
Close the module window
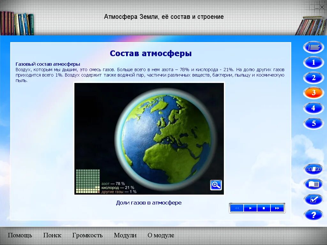click(322, 8)
